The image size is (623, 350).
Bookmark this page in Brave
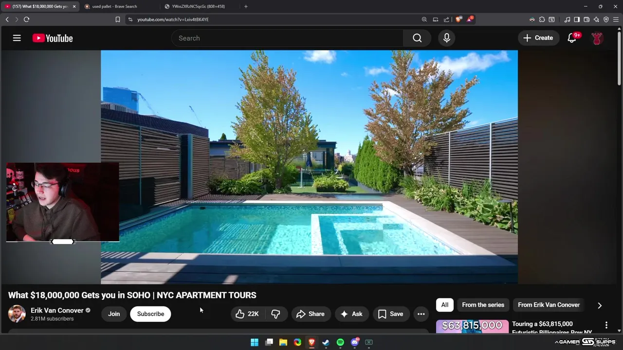pos(118,19)
